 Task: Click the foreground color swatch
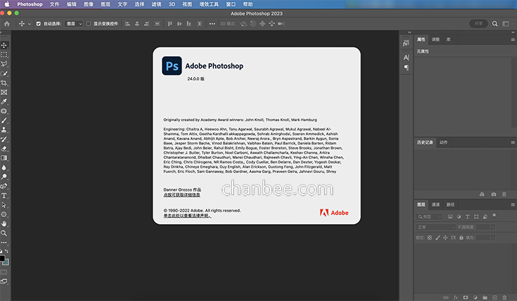point(2,258)
